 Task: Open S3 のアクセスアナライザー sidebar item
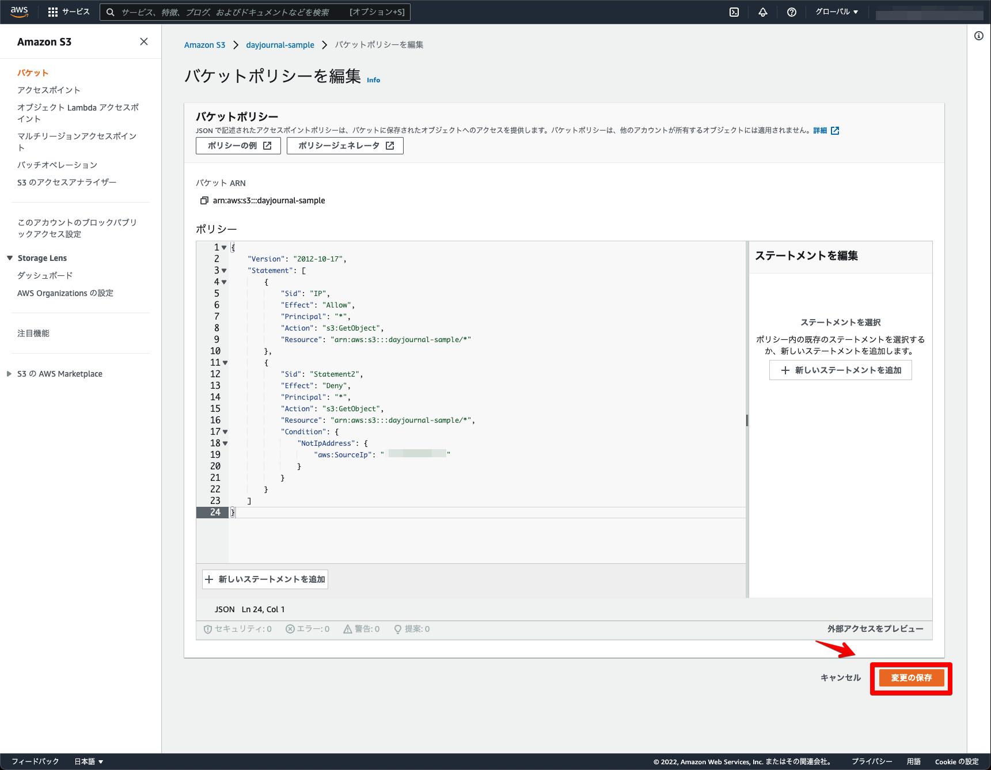point(67,182)
